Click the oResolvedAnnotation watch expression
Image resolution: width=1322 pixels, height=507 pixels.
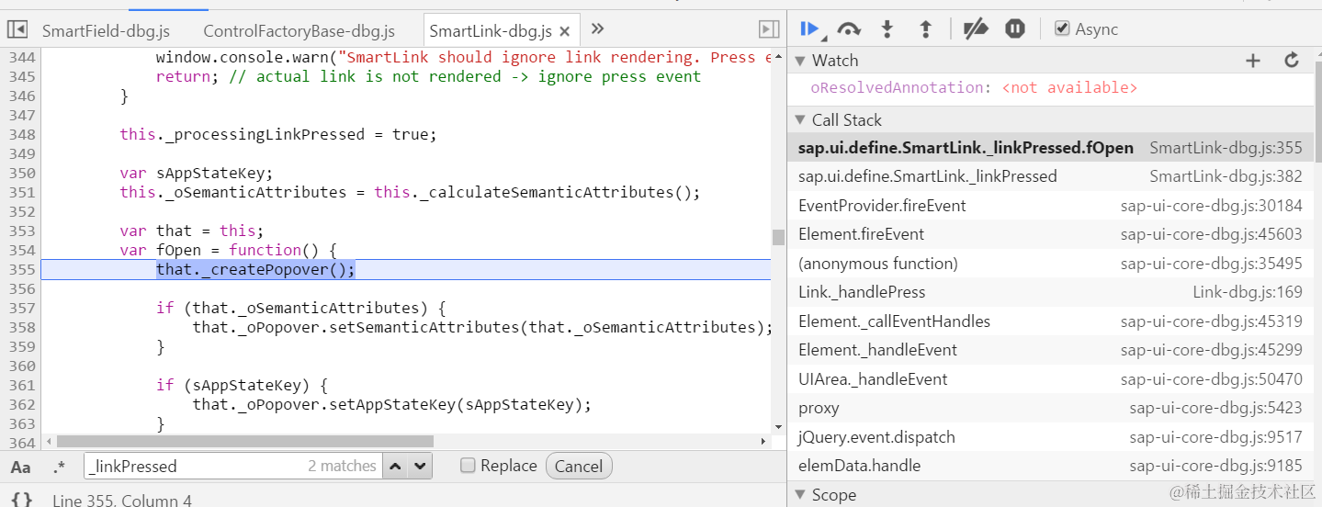[x=974, y=88]
